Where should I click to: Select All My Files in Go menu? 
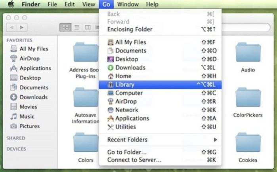[160, 42]
